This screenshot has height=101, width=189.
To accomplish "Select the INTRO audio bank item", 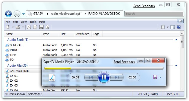I will tap(14, 50).
